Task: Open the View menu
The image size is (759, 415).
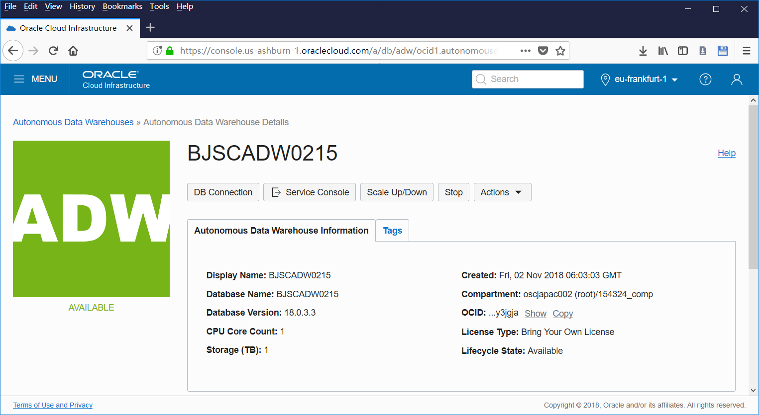Action: tap(53, 6)
